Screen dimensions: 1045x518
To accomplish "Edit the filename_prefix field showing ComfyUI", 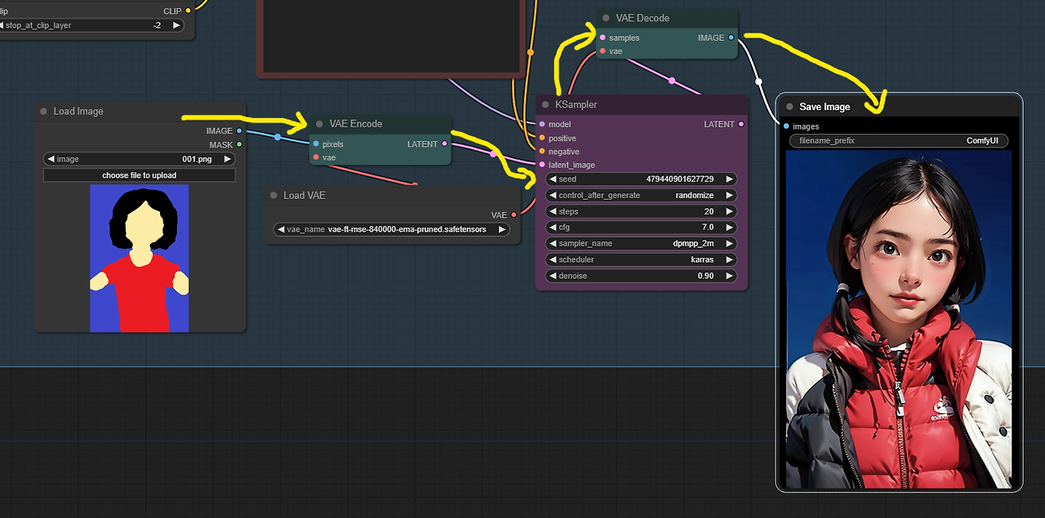I will point(899,141).
